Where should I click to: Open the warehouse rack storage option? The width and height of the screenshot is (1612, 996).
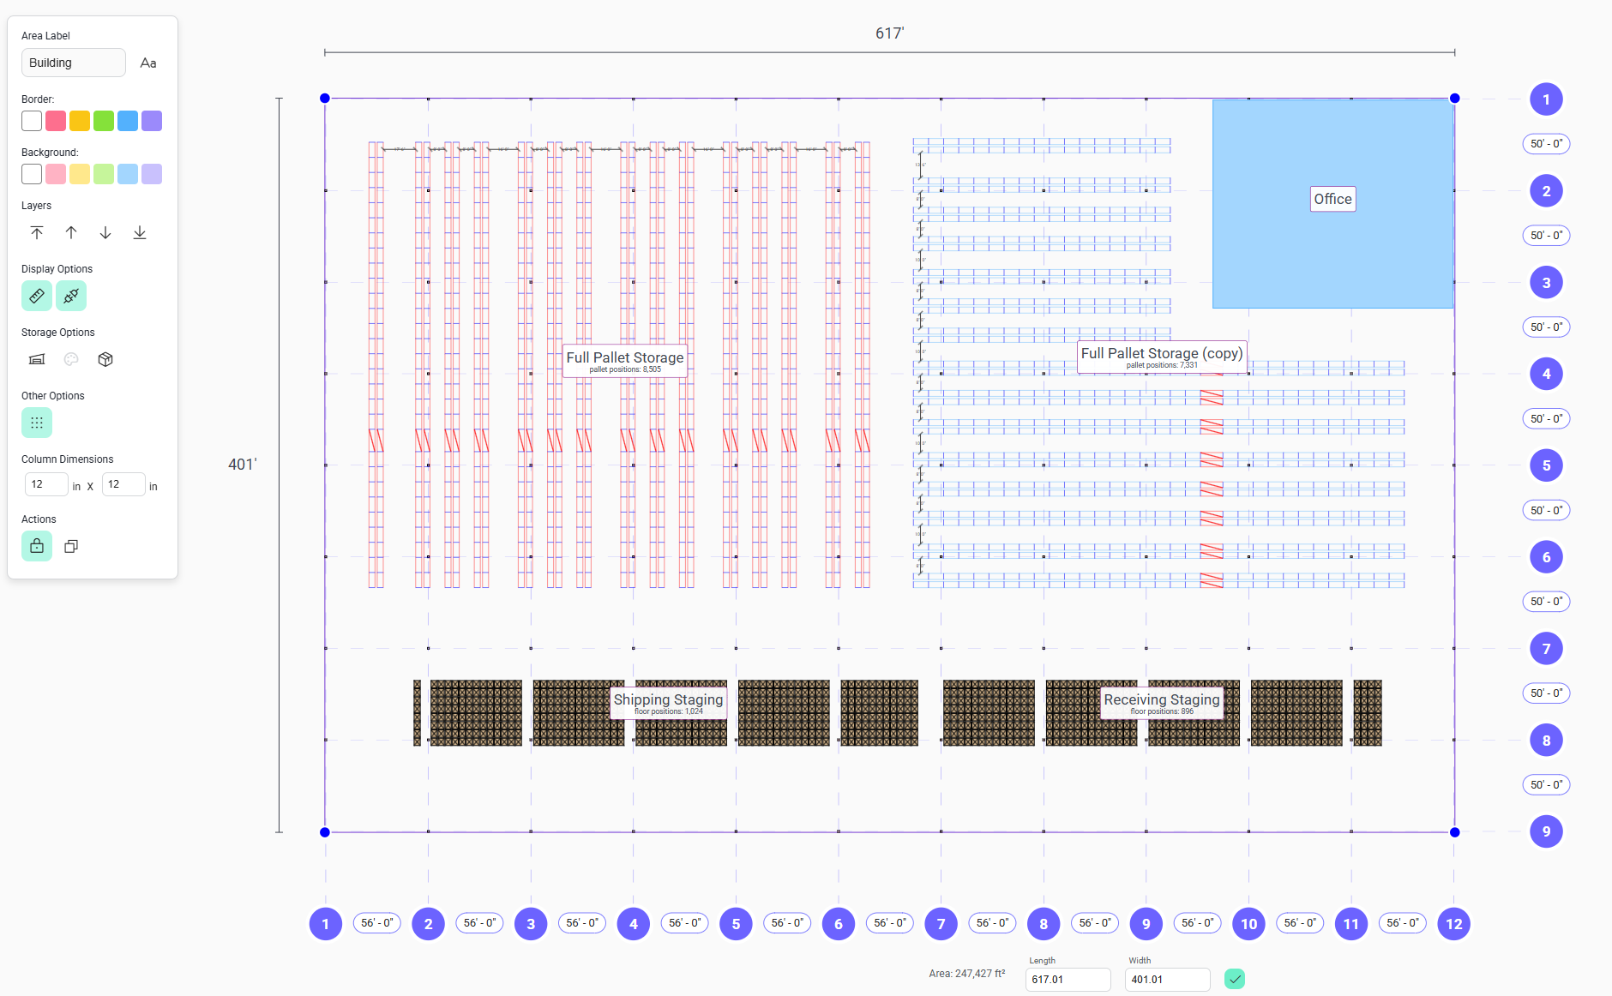click(37, 360)
